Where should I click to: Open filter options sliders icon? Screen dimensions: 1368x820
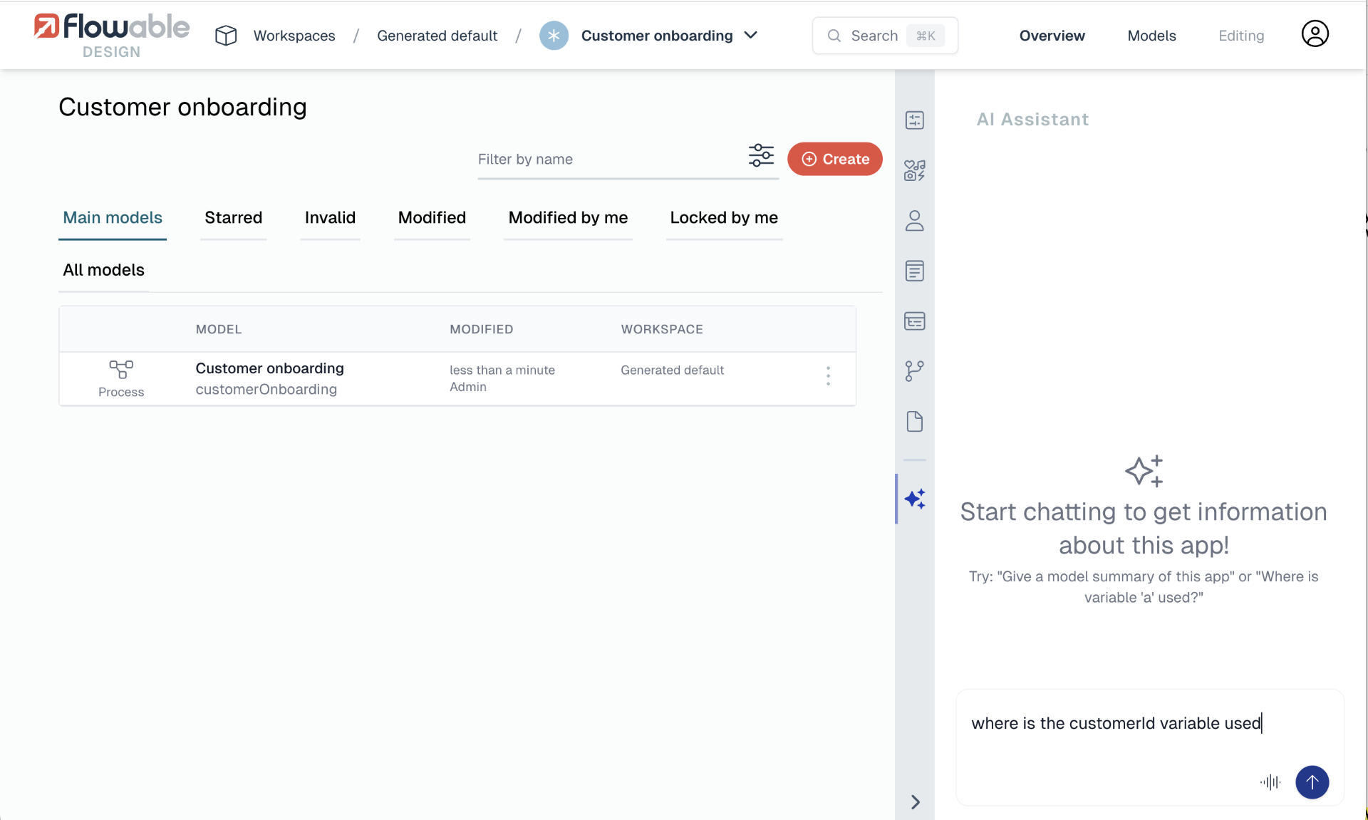click(x=761, y=155)
